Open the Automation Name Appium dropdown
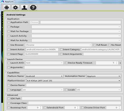This screenshot has height=111, width=124. click(104, 76)
